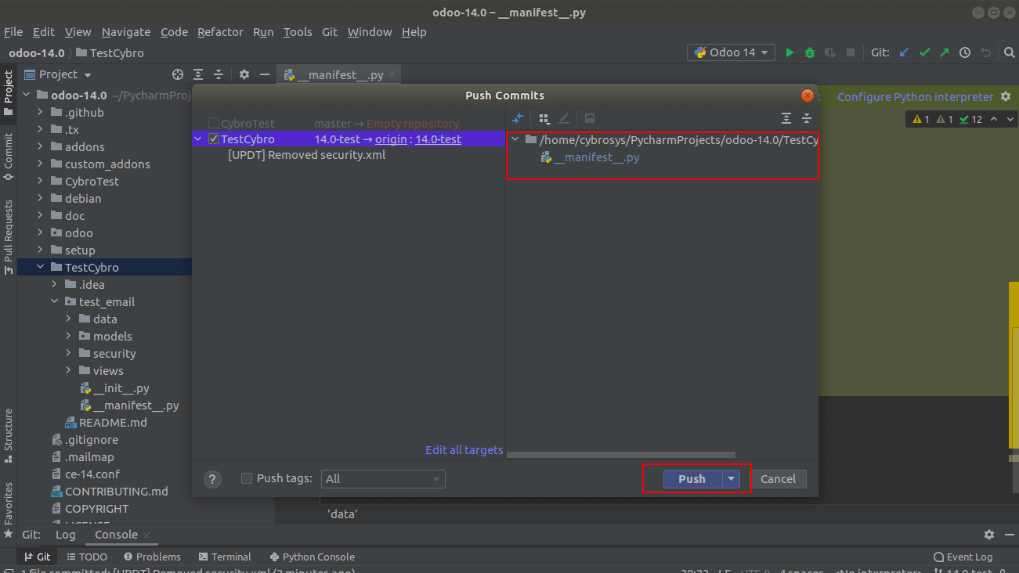
Task: Enable the Push tags checkbox
Action: 247,478
